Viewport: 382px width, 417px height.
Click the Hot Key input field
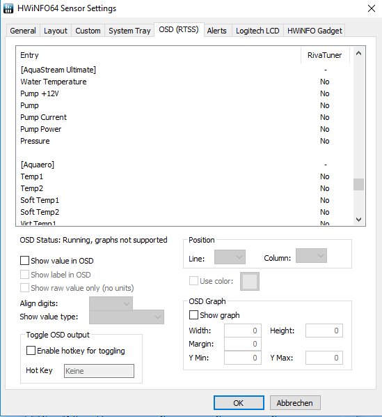click(99, 371)
